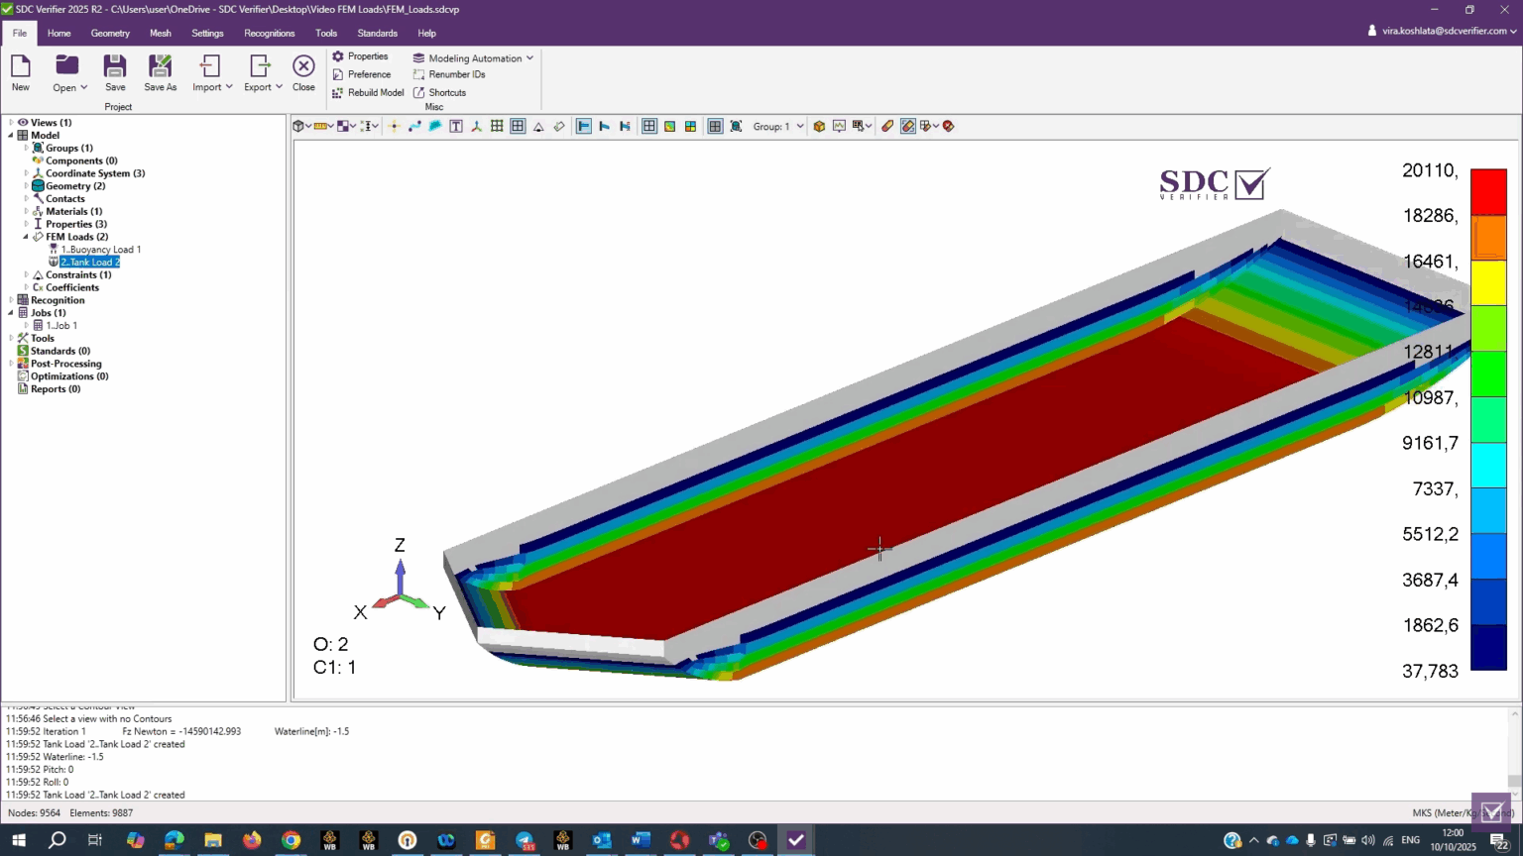The width and height of the screenshot is (1523, 856).
Task: Toggle the highlighted mesh grid button
Action: (518, 126)
